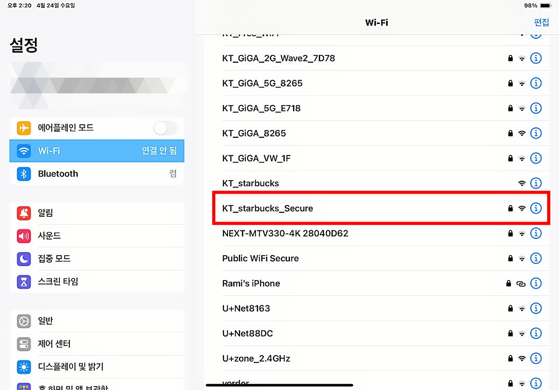Click the 사운드 speaker icon

tap(24, 236)
